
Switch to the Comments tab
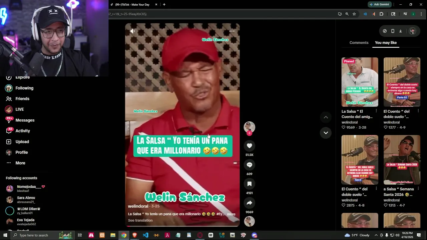[x=359, y=43]
